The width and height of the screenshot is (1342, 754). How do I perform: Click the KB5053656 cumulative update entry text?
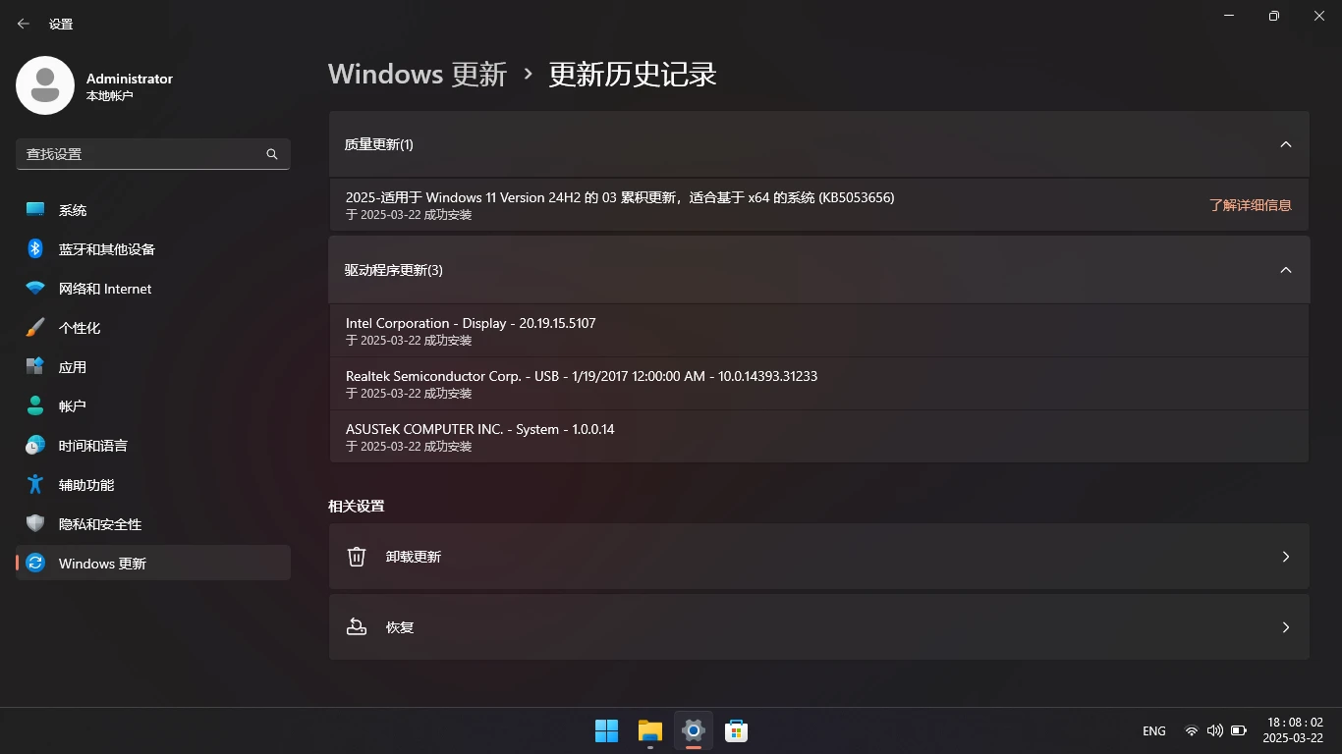pyautogui.click(x=620, y=197)
